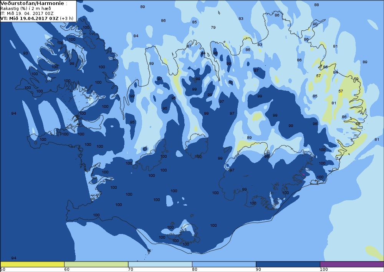Click the purple over-100 legend band
The height and width of the screenshot is (272, 384).
(352, 264)
